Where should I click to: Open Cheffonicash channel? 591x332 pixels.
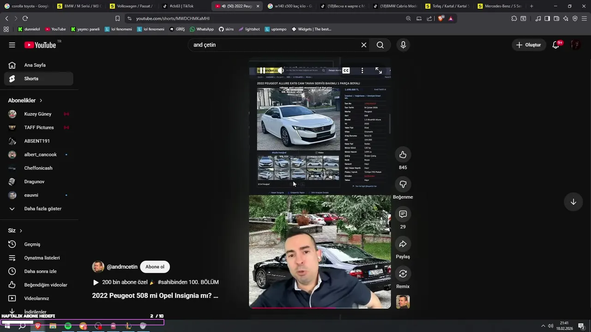[x=39, y=168]
